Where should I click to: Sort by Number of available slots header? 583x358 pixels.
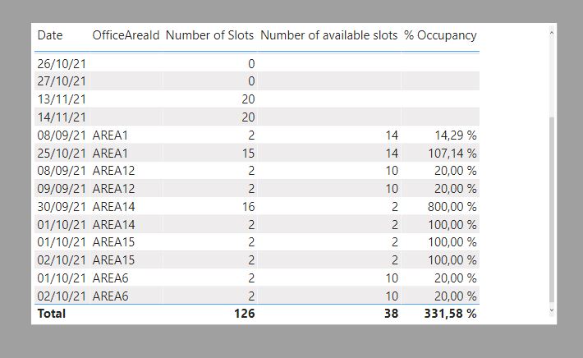(x=329, y=35)
